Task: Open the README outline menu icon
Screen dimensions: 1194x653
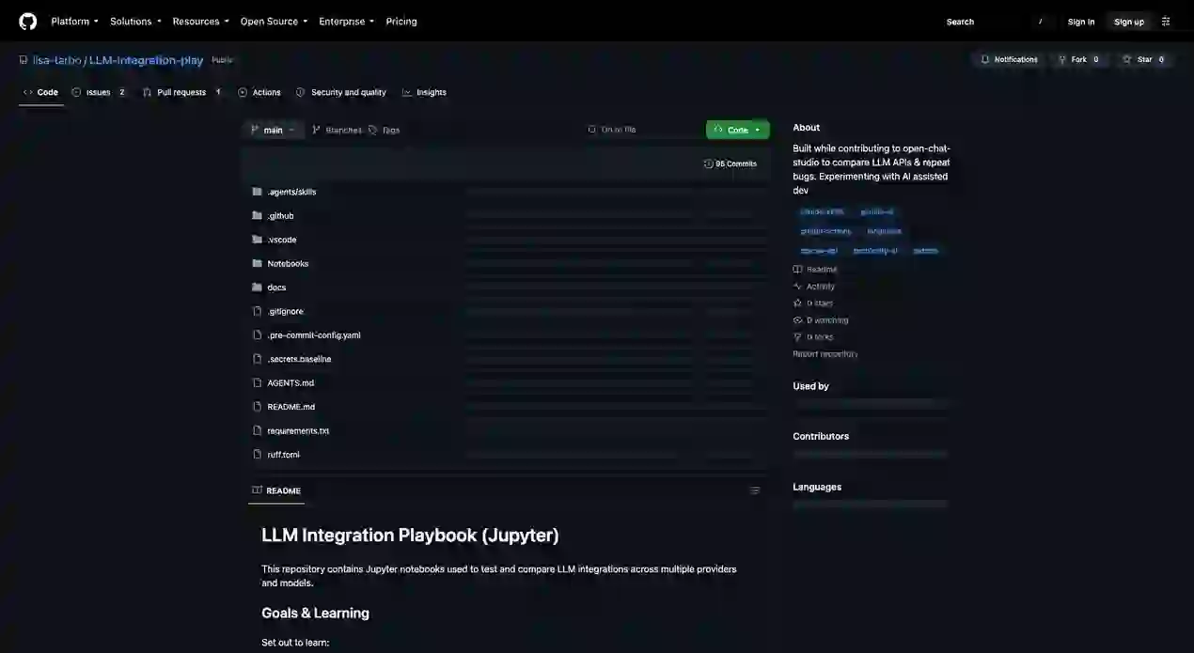Action: [754, 490]
